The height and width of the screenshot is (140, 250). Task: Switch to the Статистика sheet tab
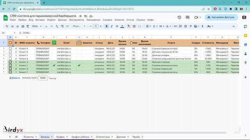[x=103, y=137]
